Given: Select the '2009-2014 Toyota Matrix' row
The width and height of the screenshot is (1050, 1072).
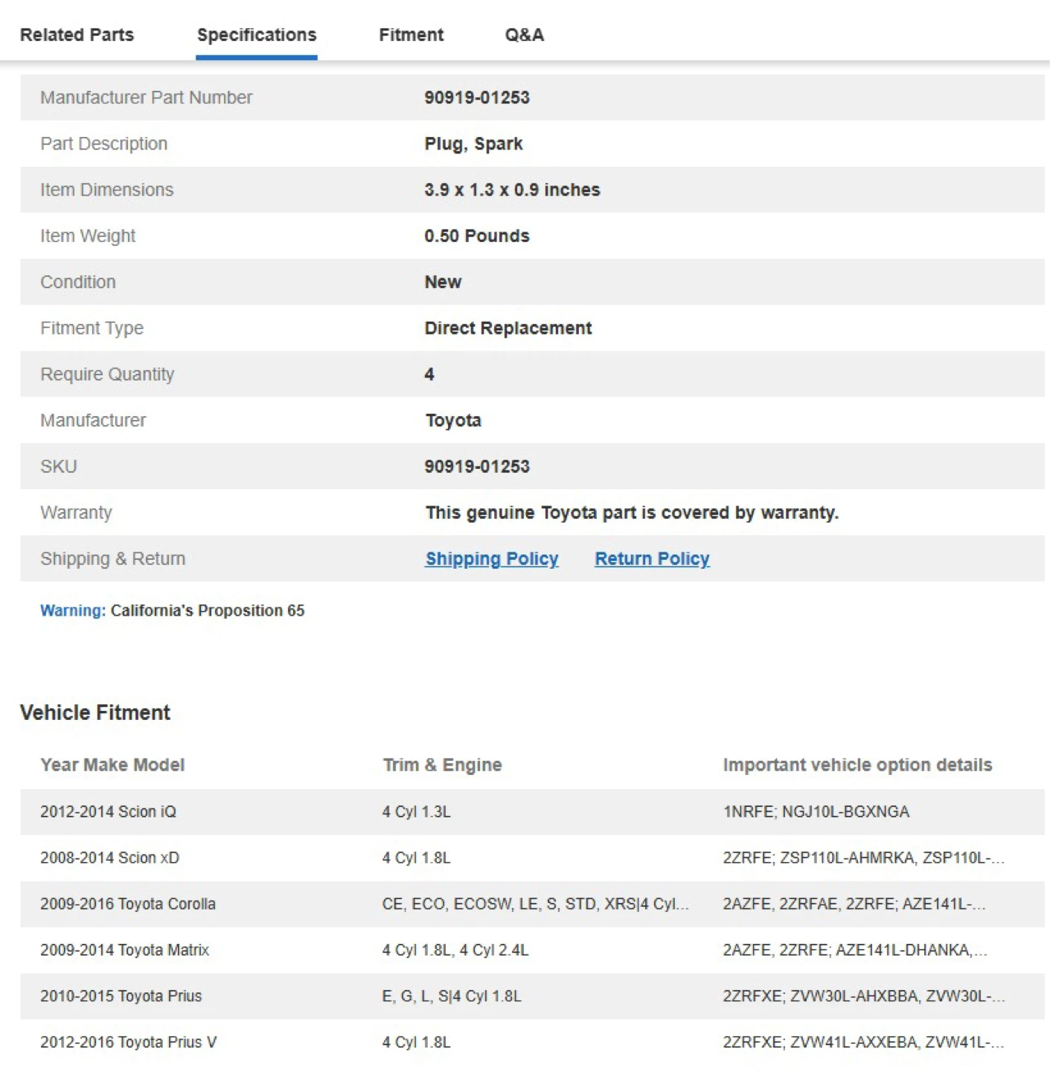Looking at the screenshot, I should click(x=532, y=951).
